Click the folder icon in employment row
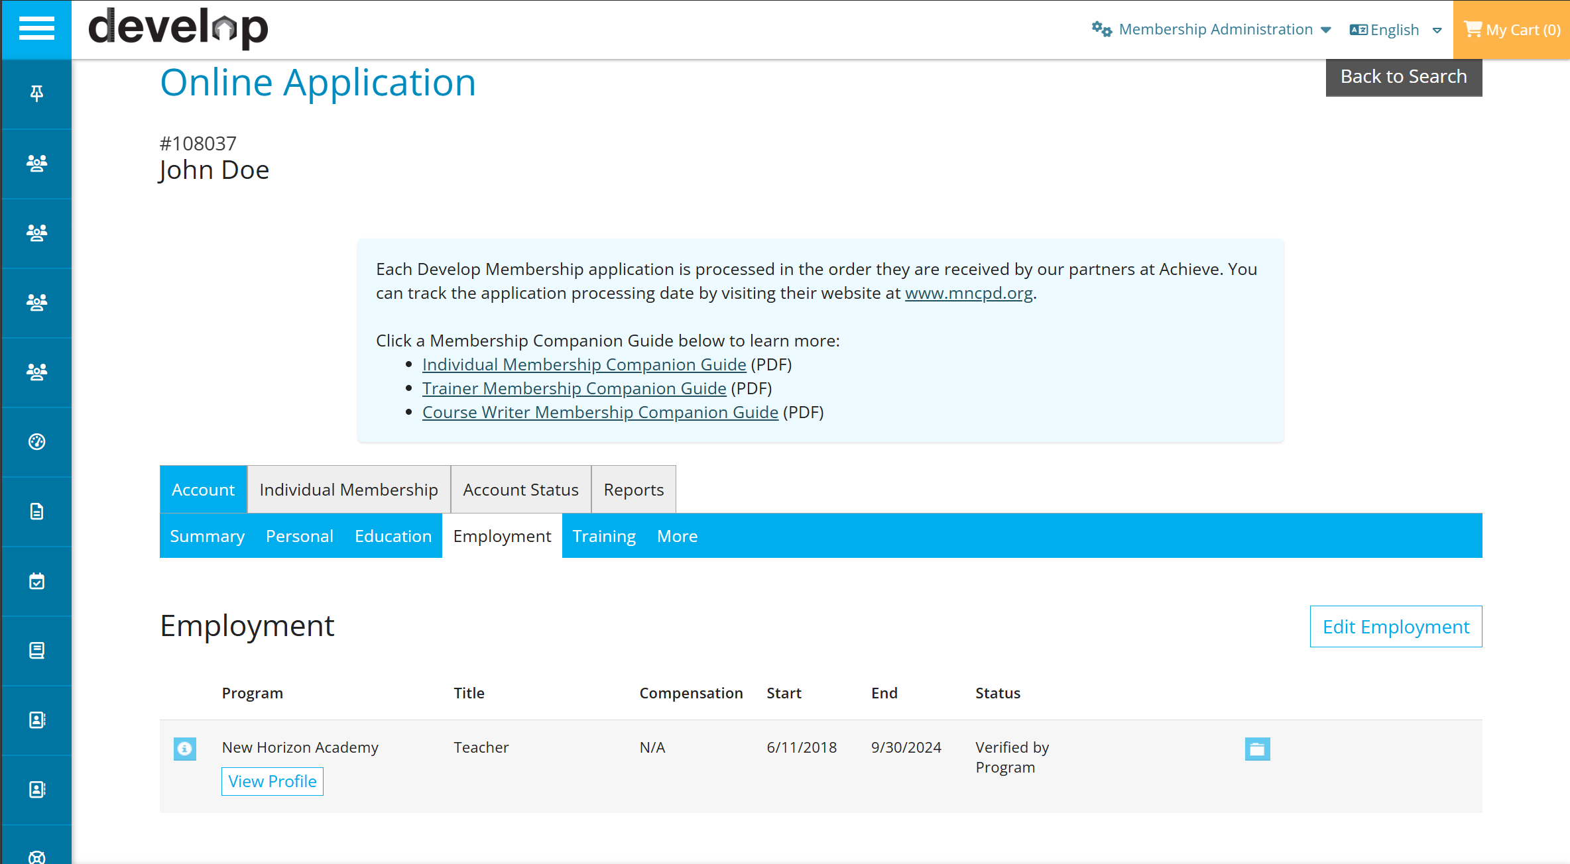This screenshot has height=864, width=1570. pyautogui.click(x=1257, y=749)
